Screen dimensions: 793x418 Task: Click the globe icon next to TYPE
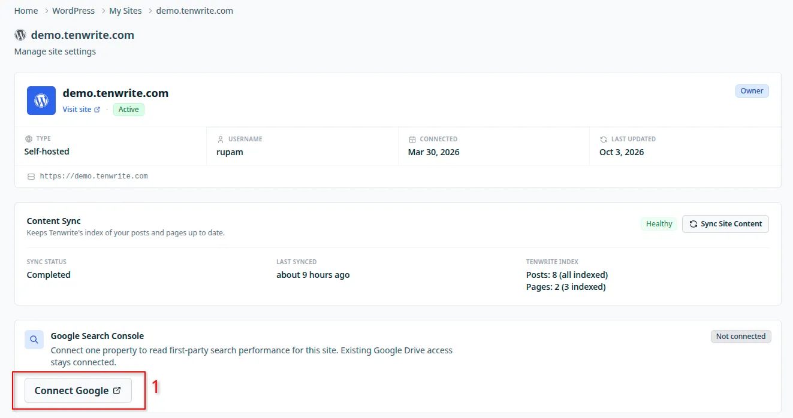(x=28, y=139)
